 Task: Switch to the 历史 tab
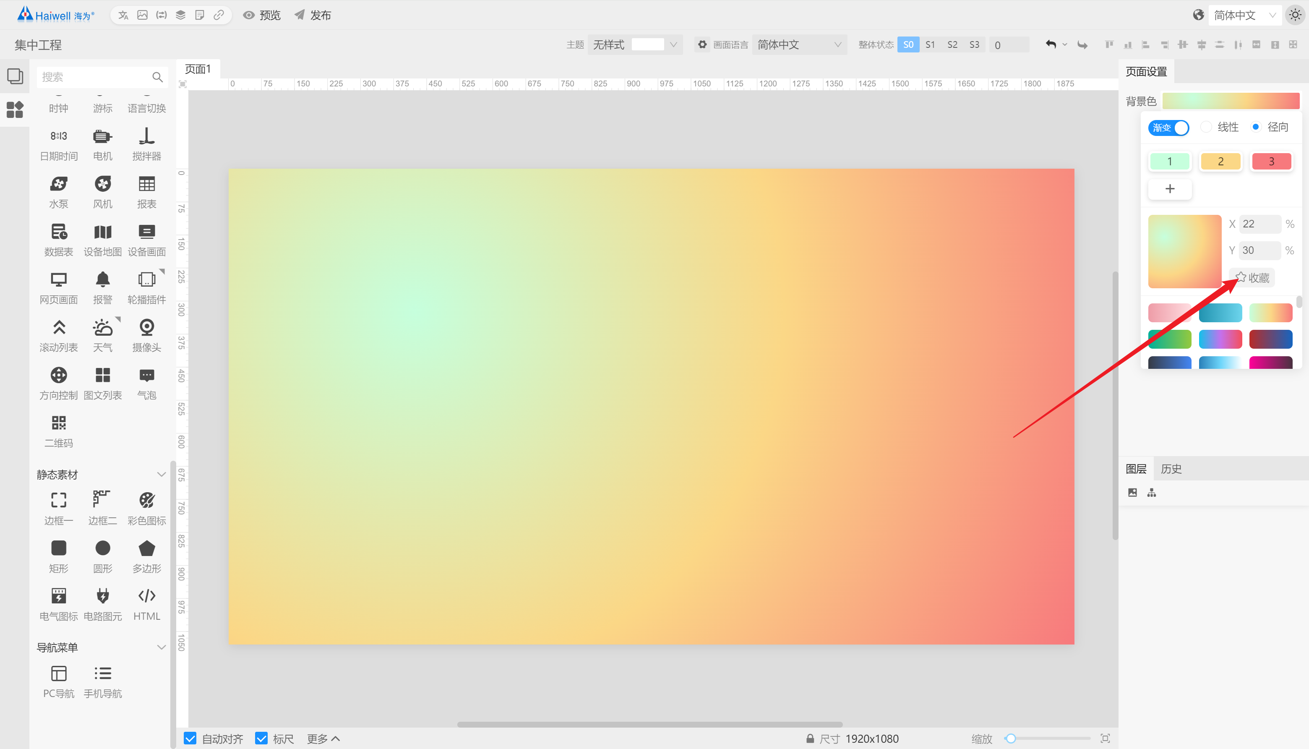click(x=1171, y=469)
